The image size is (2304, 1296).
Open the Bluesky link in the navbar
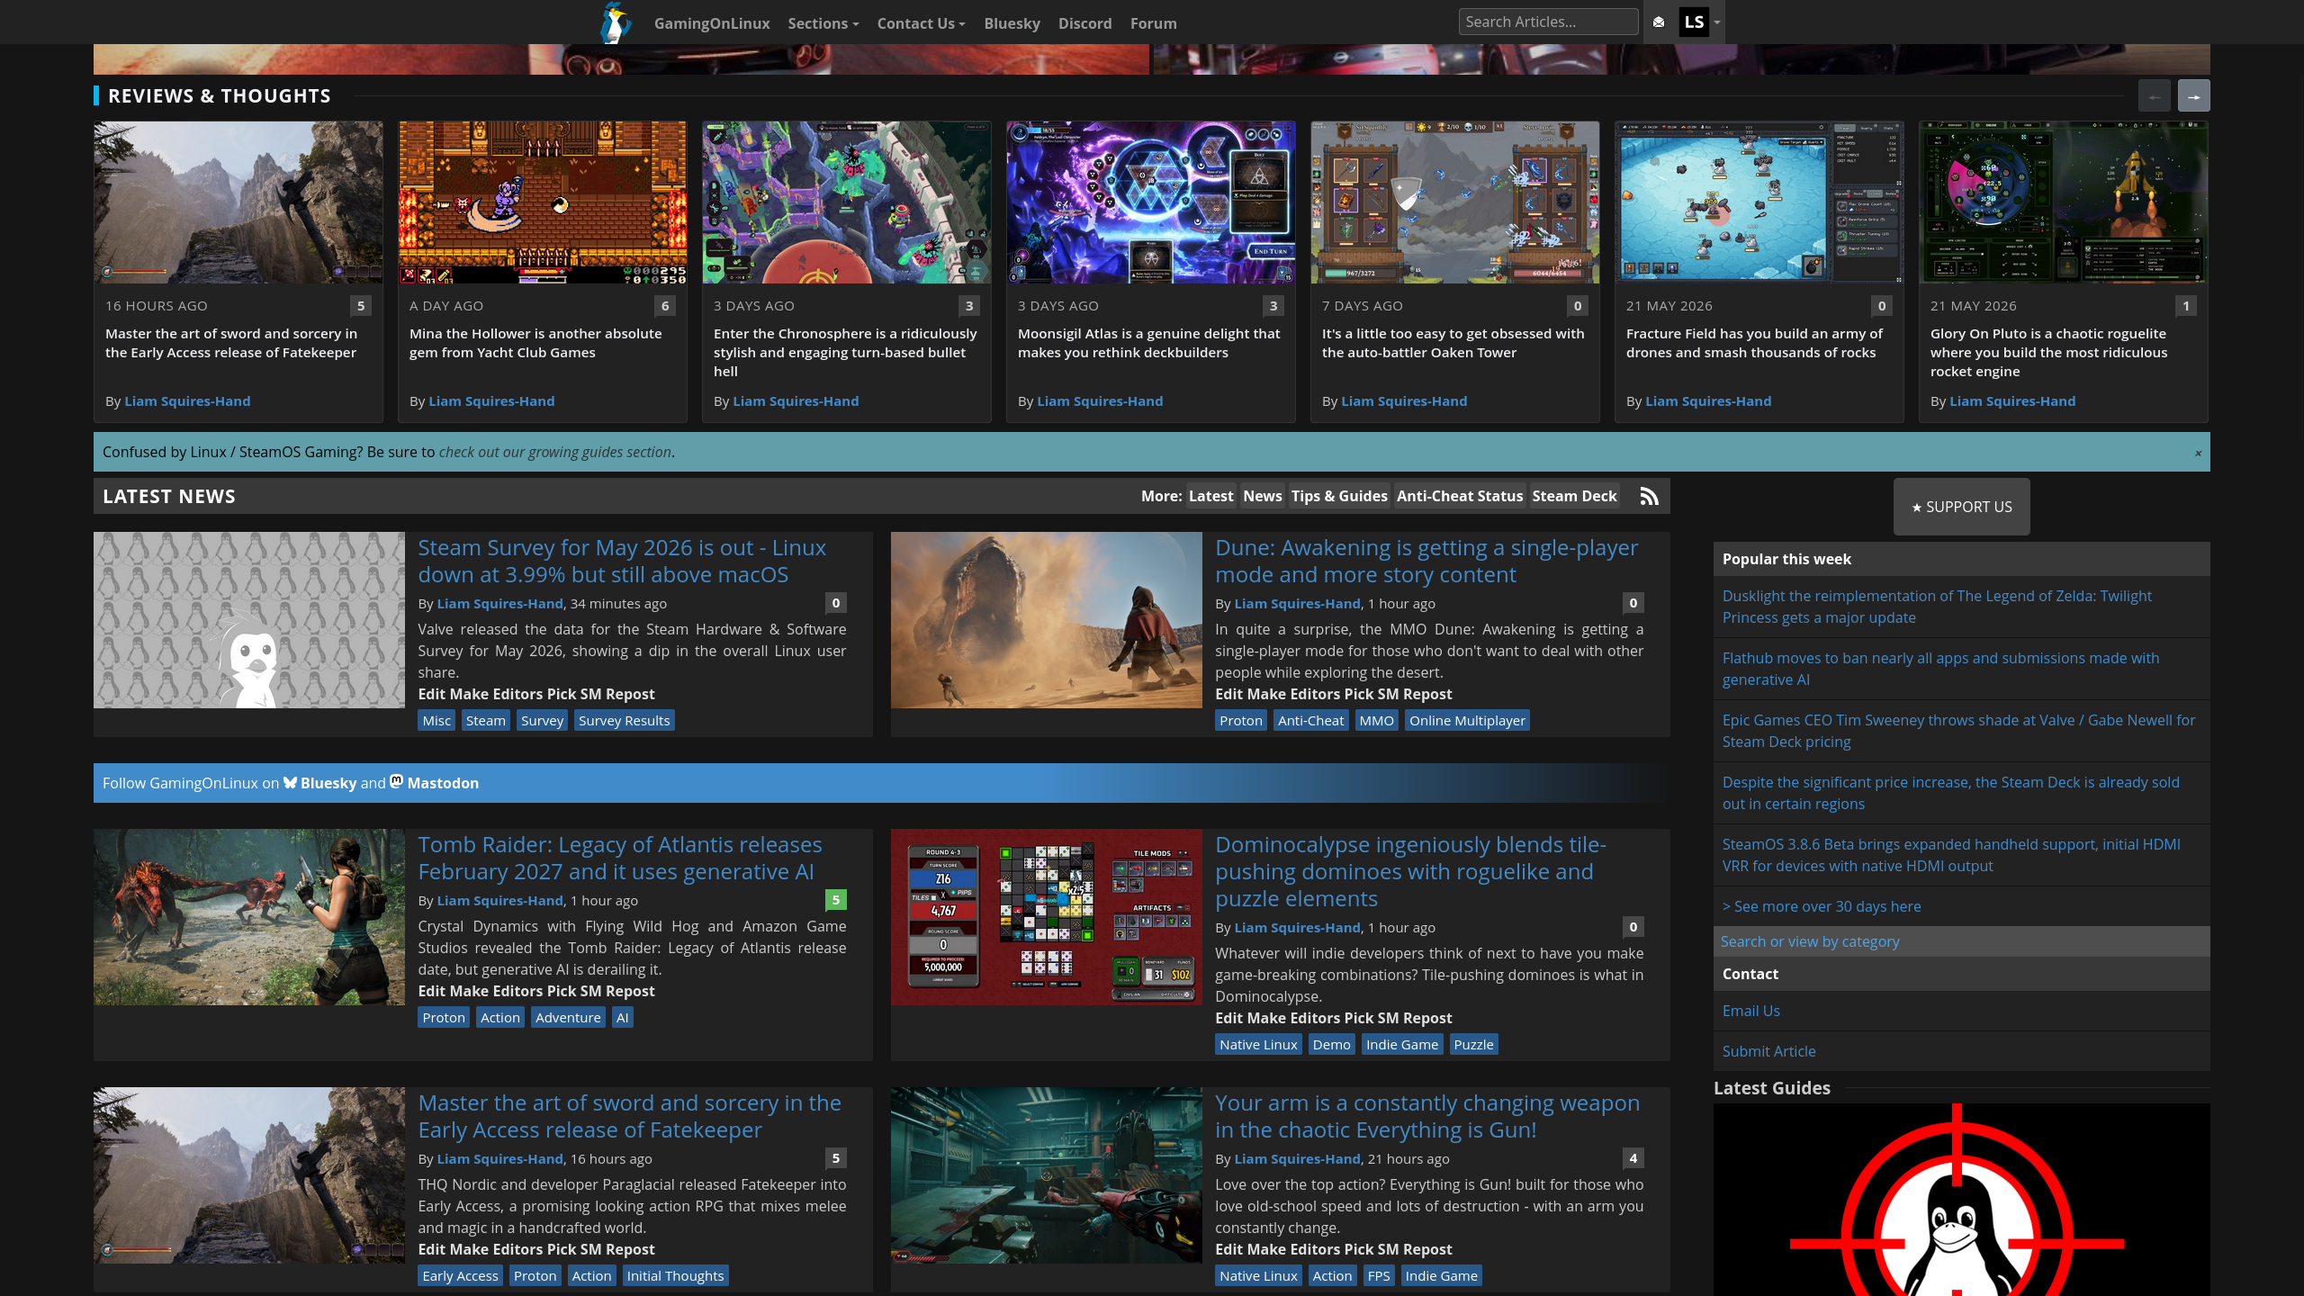click(x=1012, y=23)
